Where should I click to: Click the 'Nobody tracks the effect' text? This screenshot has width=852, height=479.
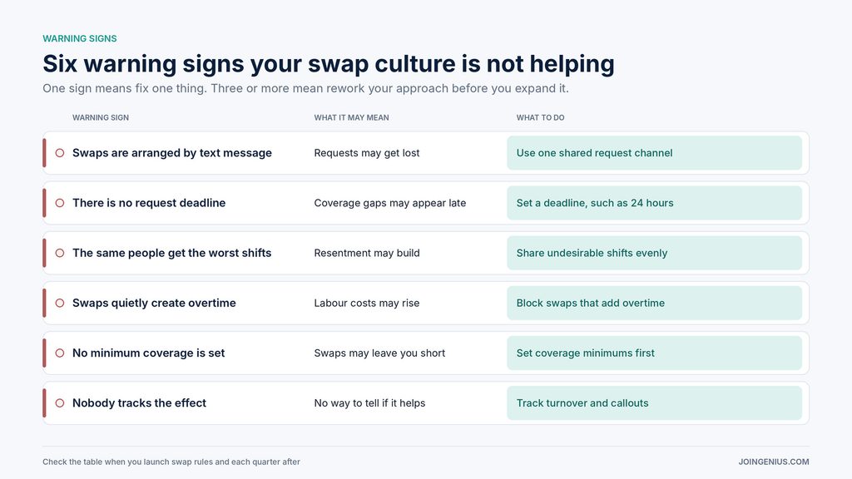tap(139, 403)
